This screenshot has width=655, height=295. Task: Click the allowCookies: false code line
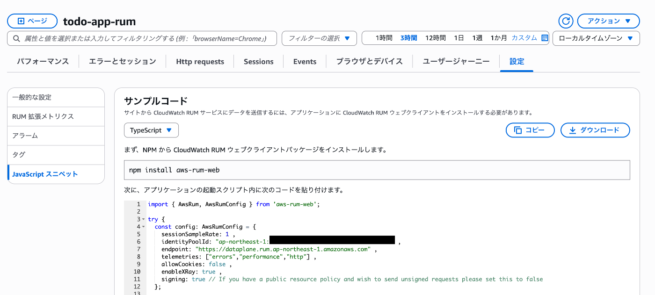click(196, 264)
